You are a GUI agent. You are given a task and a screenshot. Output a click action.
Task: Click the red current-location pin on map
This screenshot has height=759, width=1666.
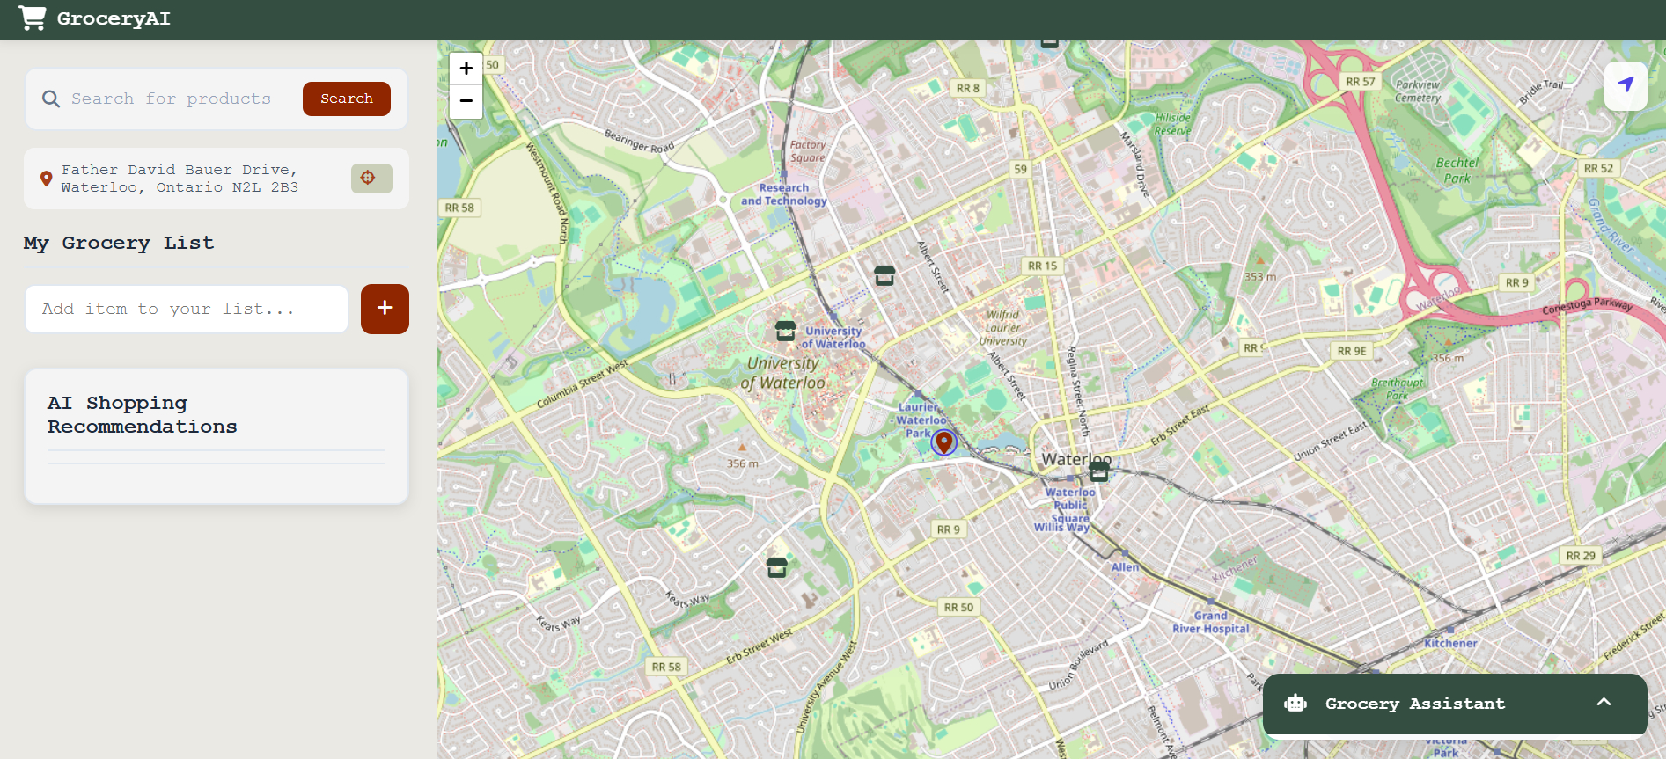pyautogui.click(x=943, y=442)
